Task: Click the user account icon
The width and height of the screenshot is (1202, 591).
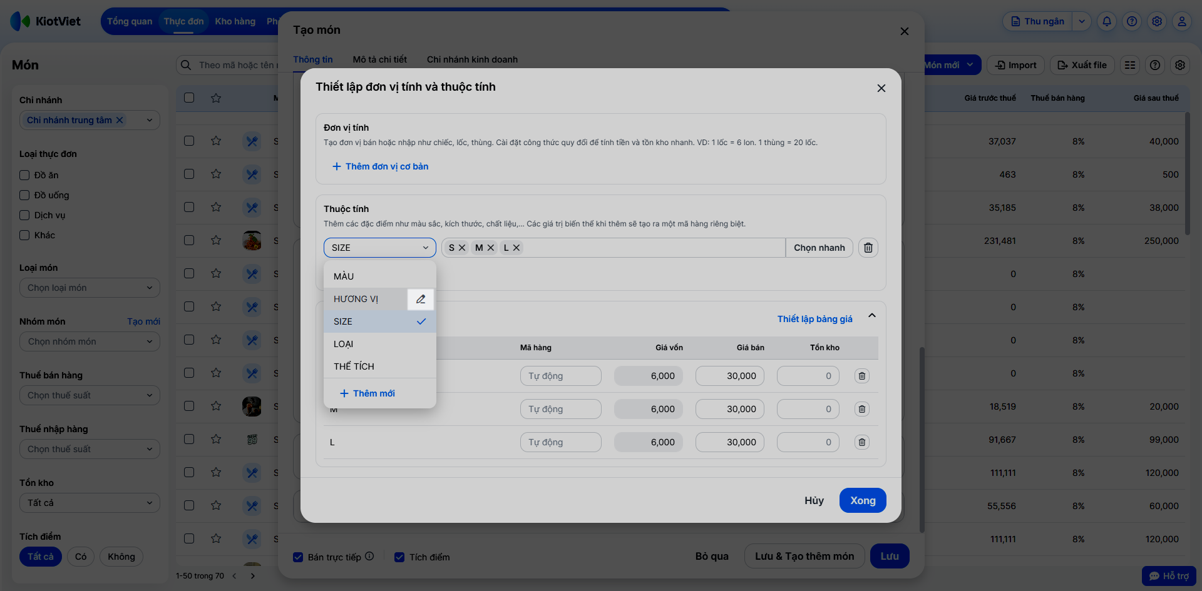Action: point(1181,21)
